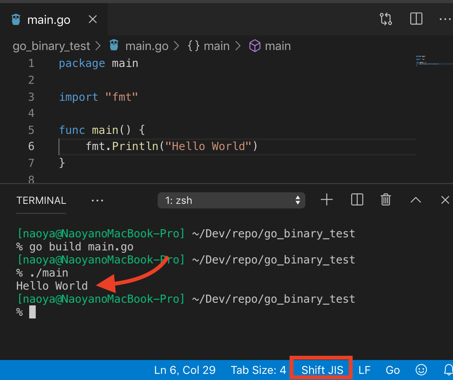Image resolution: width=453 pixels, height=380 pixels.
Task: Click line number 6 in the gutter
Action: [32, 147]
